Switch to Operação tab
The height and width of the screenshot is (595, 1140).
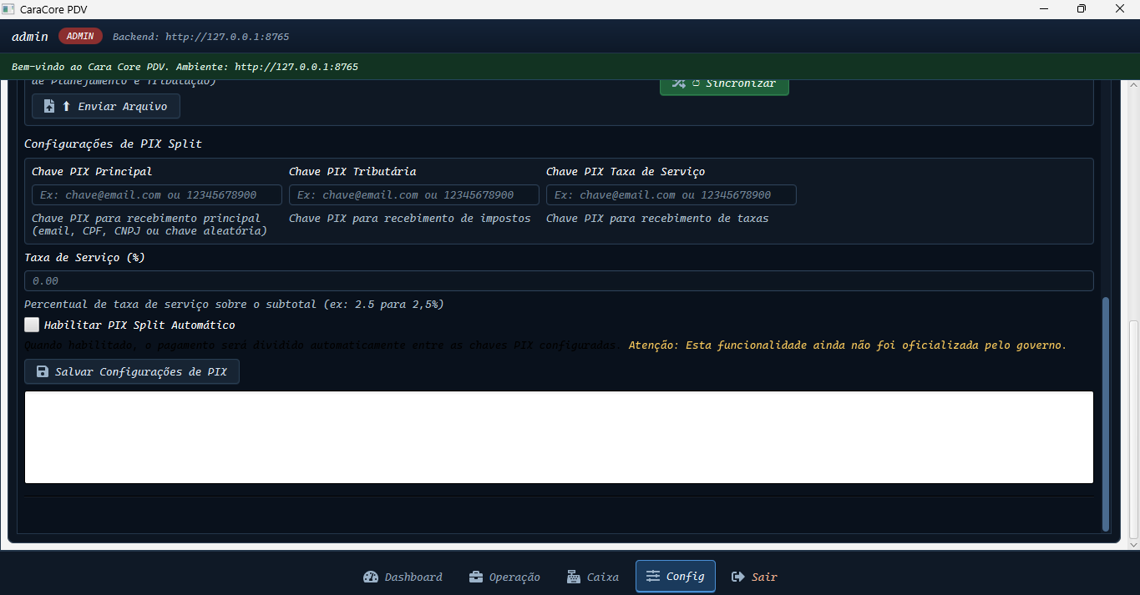pyautogui.click(x=504, y=577)
